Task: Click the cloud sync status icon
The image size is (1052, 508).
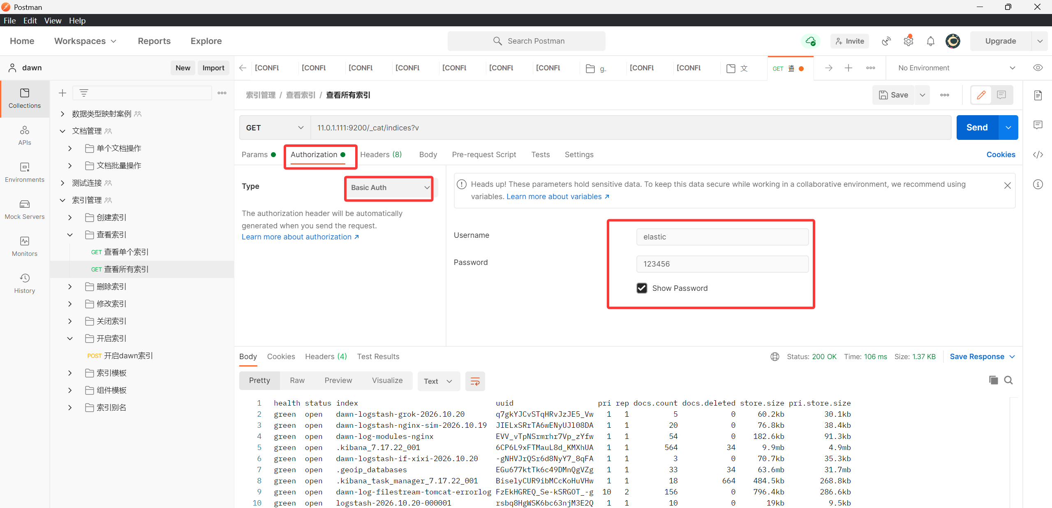Action: 810,41
